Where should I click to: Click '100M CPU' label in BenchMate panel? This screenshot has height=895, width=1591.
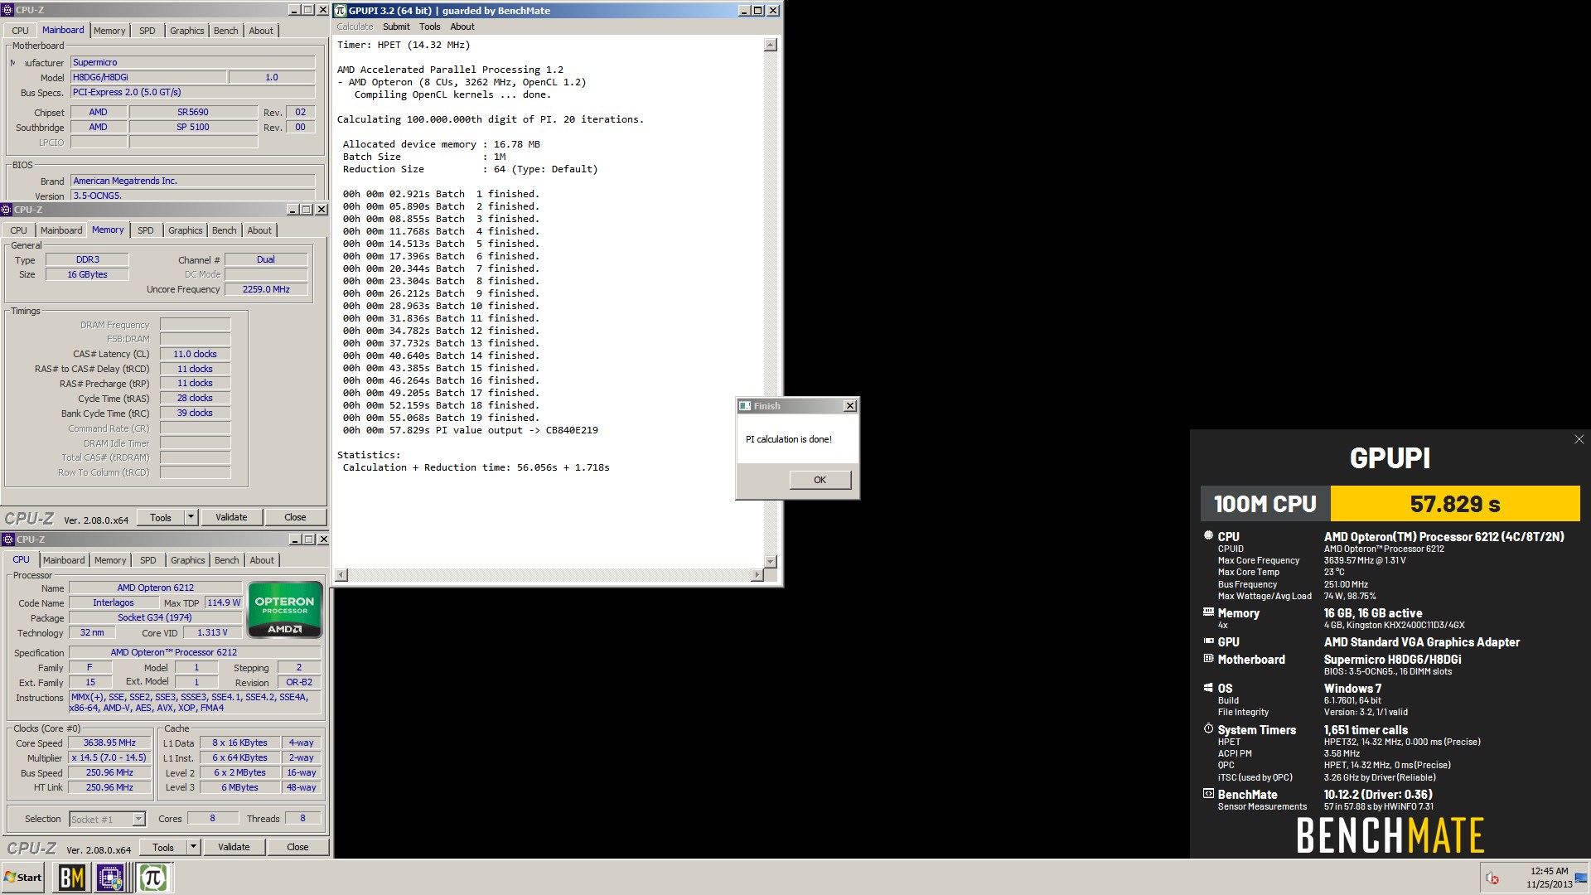[1265, 504]
